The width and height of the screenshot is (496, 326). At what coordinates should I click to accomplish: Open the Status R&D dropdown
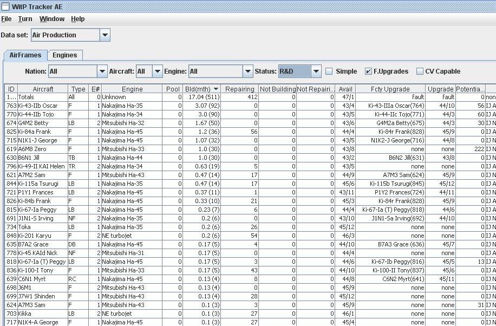(x=316, y=71)
